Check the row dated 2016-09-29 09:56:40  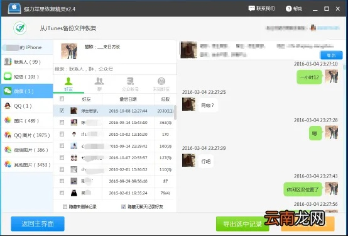(62, 181)
